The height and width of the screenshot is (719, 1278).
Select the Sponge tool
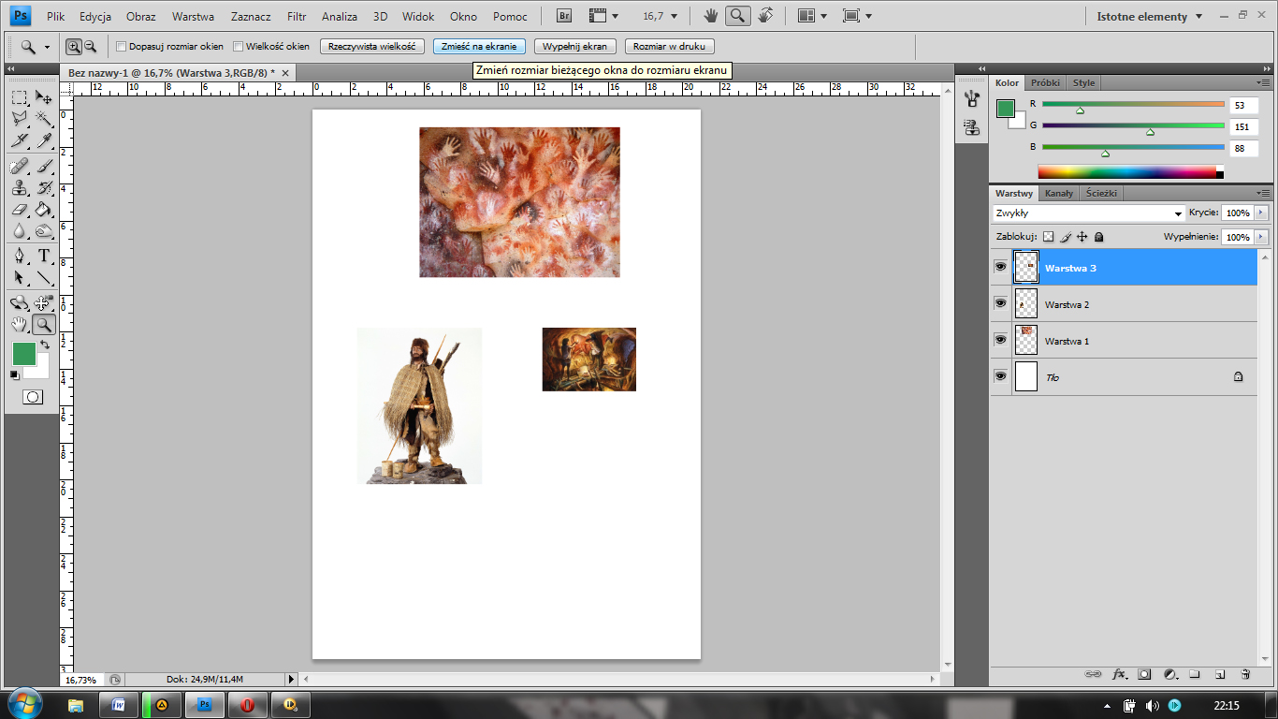[x=44, y=230]
